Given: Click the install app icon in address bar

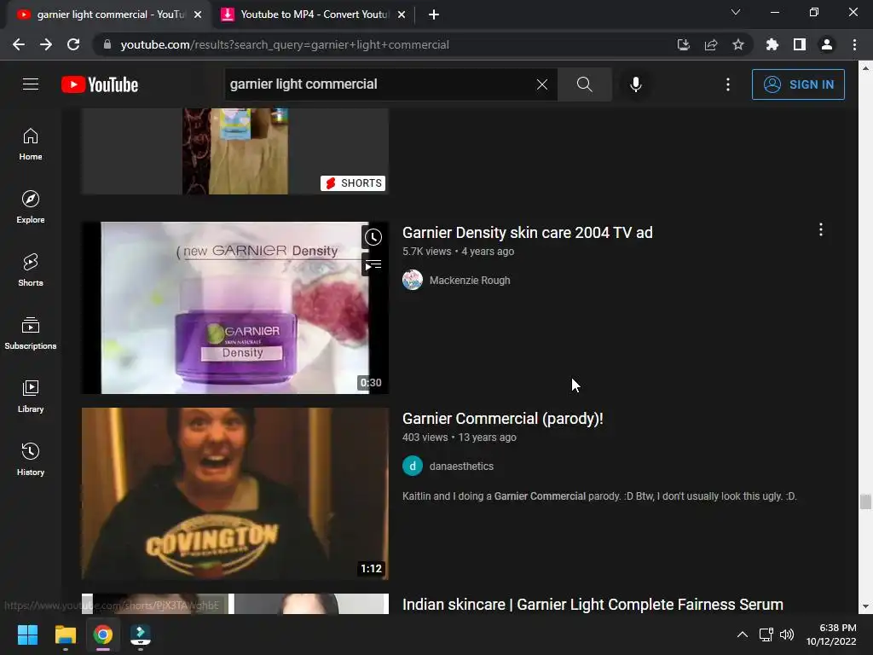Looking at the screenshot, I should pos(684,44).
